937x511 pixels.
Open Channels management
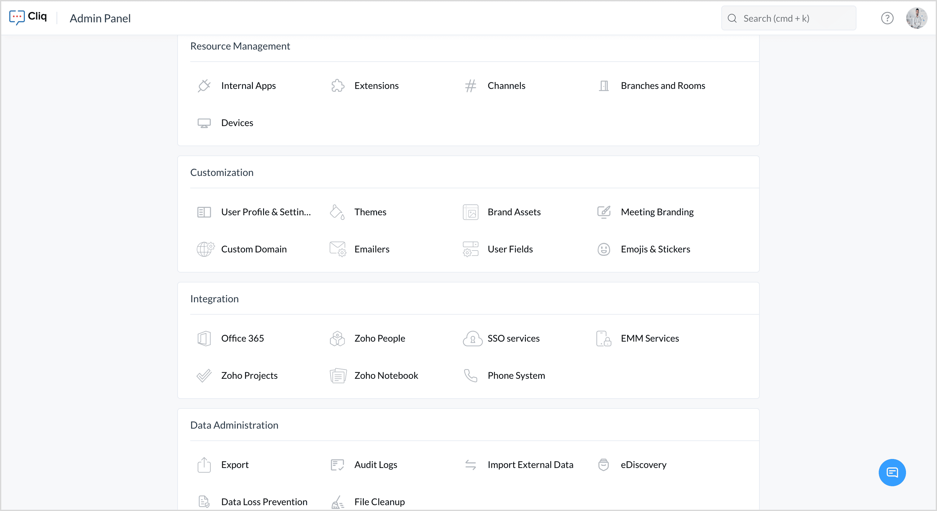pos(506,86)
